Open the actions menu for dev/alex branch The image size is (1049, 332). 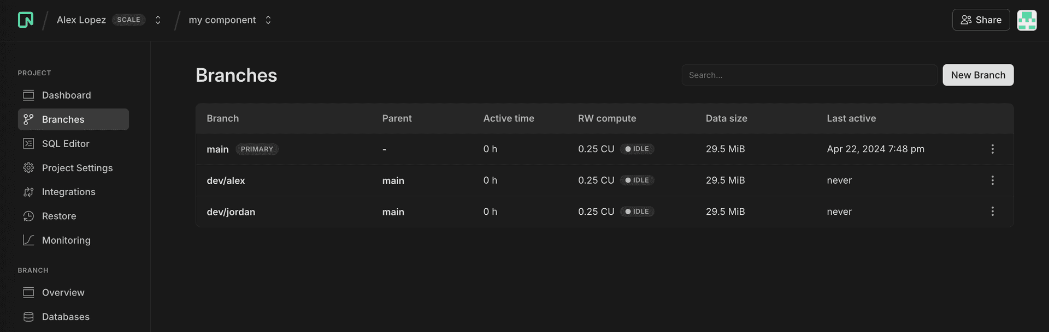[x=992, y=180]
